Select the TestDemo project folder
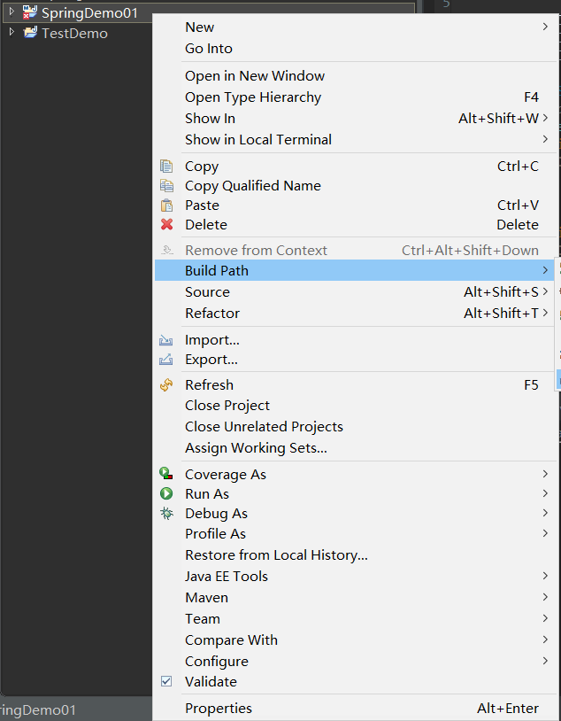Viewport: 561px width, 721px height. (74, 34)
